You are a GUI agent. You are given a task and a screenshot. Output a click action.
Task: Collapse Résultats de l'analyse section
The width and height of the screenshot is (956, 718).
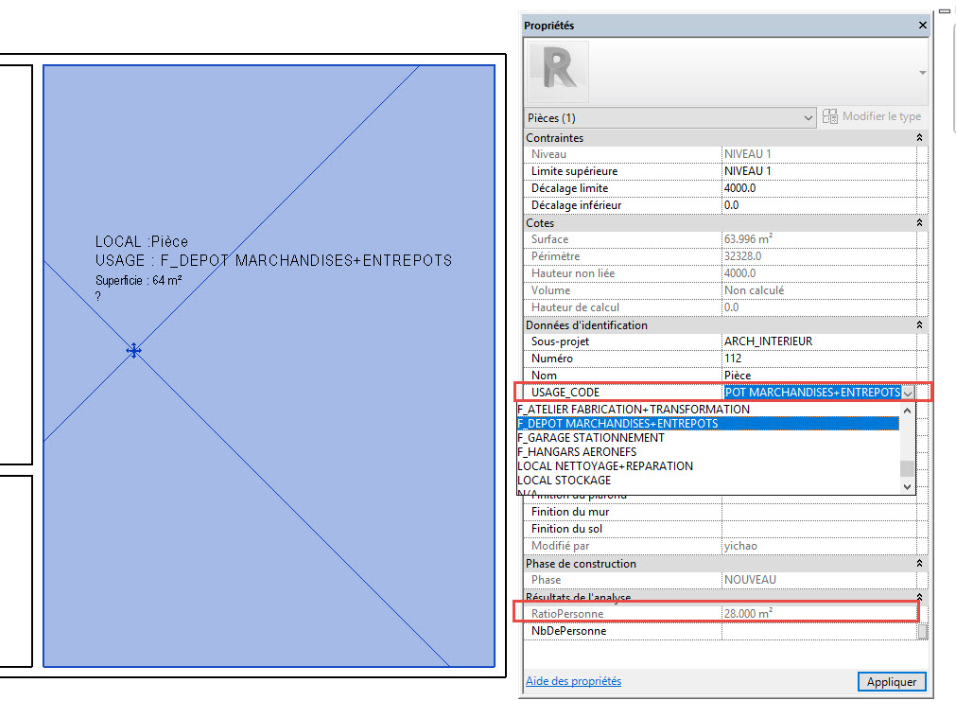coord(919,597)
